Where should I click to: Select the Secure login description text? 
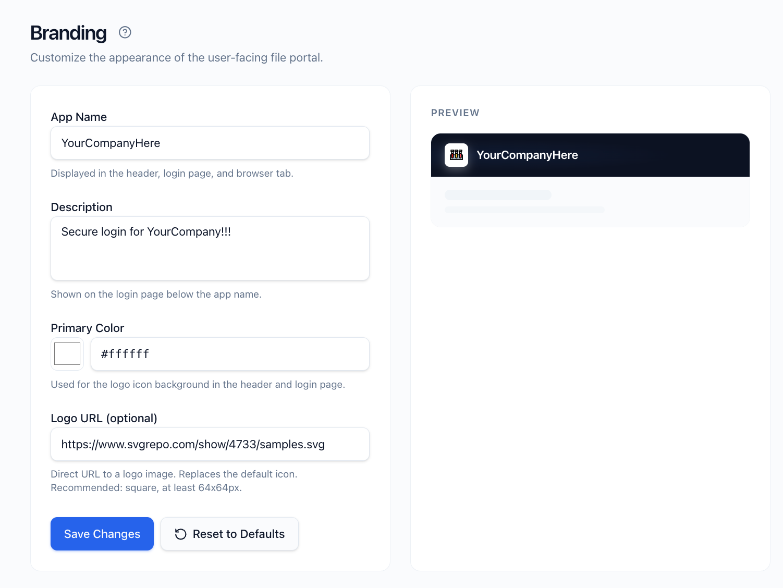(145, 231)
